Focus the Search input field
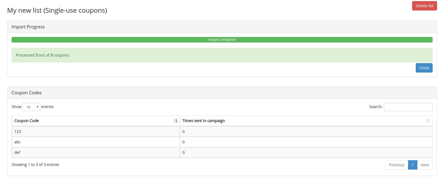Image resolution: width=442 pixels, height=182 pixels. 408,107
